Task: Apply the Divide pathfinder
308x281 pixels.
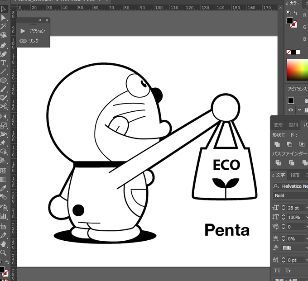Action: tap(278, 163)
